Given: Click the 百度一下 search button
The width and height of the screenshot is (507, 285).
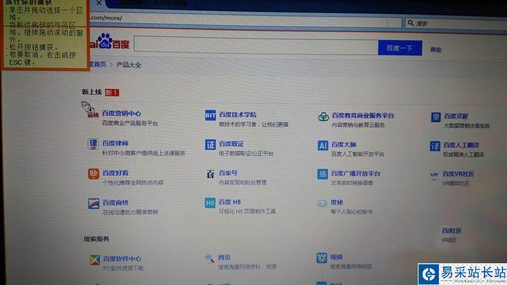Looking at the screenshot, I should (x=400, y=48).
